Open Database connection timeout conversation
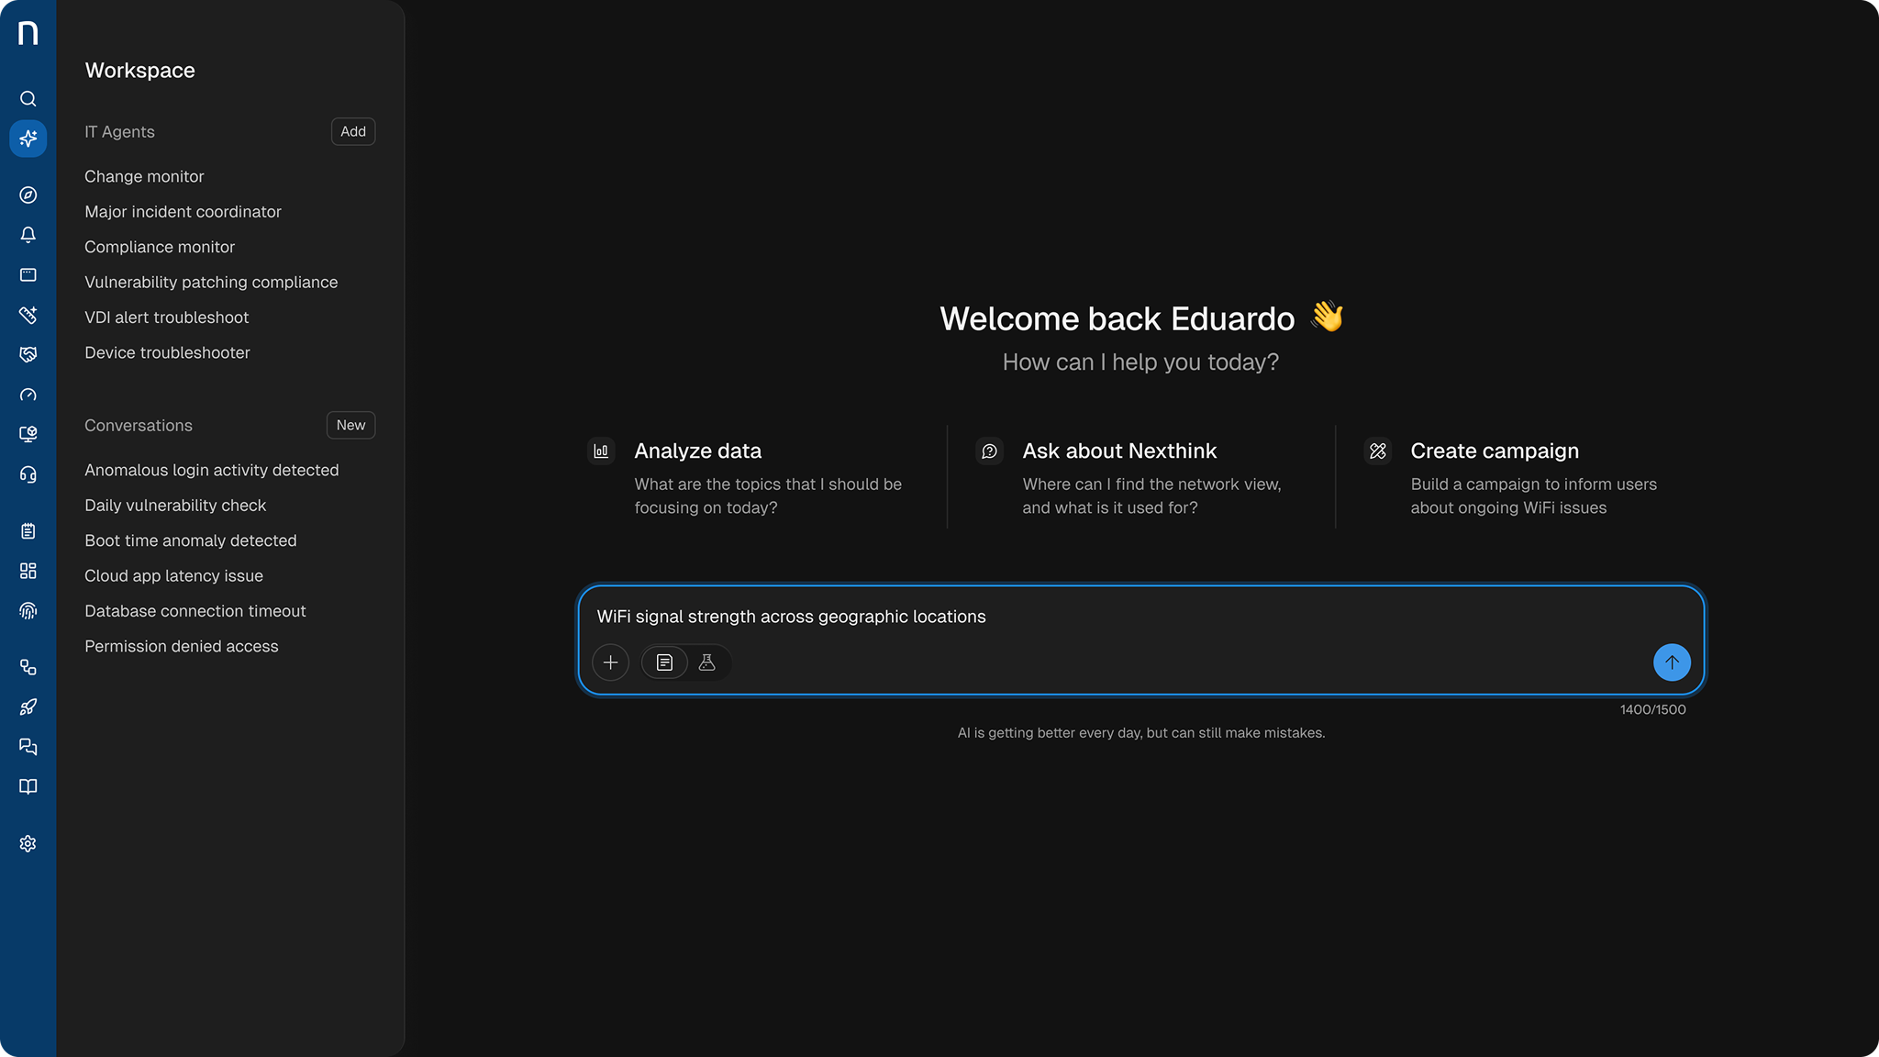This screenshot has width=1879, height=1057. pos(195,611)
